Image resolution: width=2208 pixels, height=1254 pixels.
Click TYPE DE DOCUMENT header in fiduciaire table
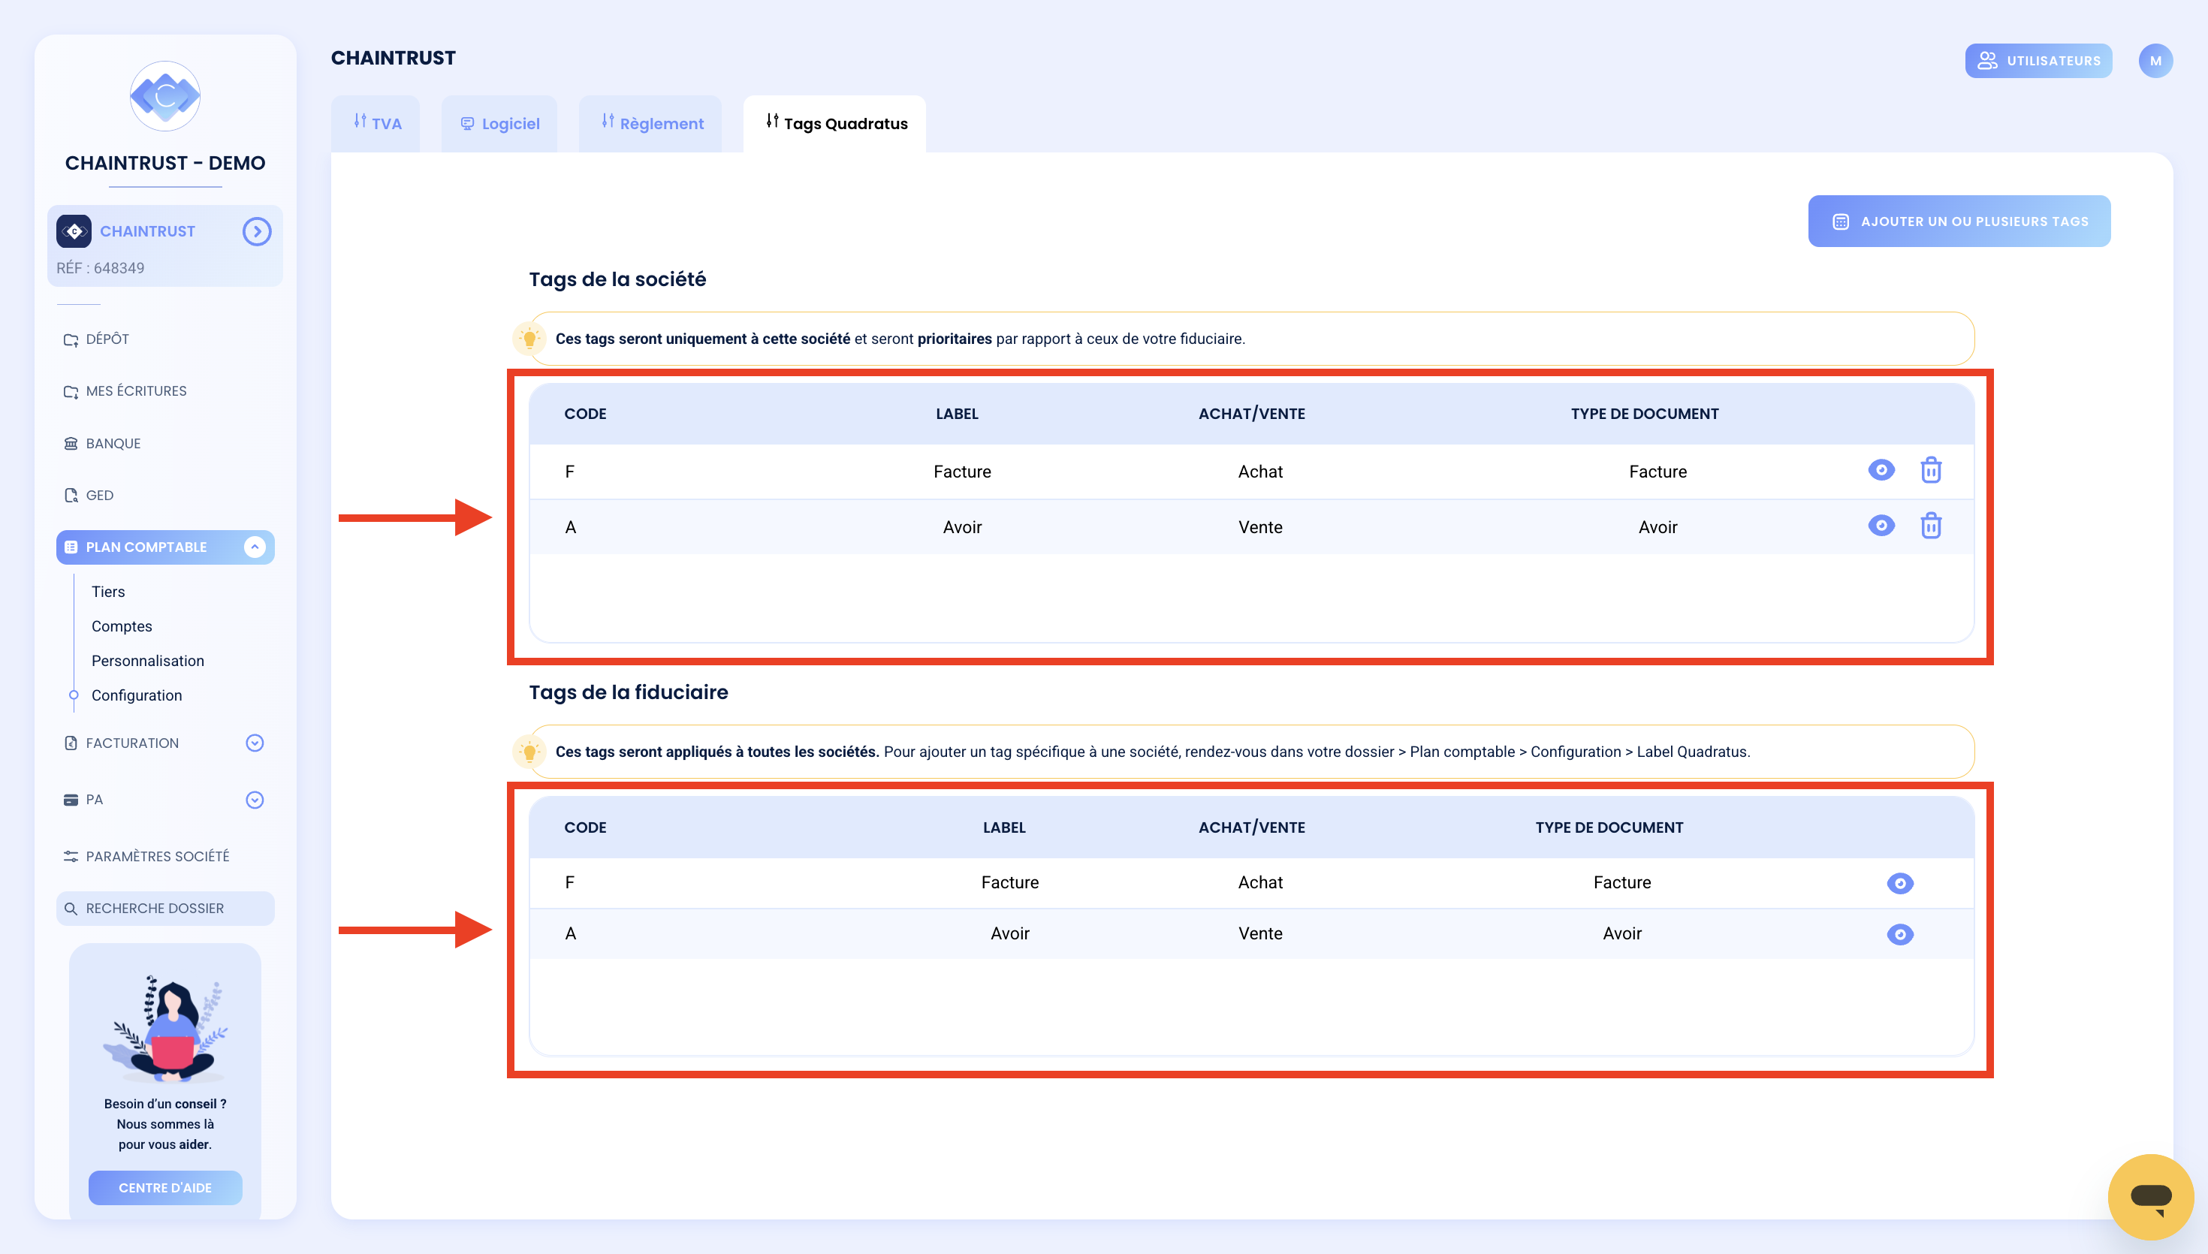(1609, 827)
